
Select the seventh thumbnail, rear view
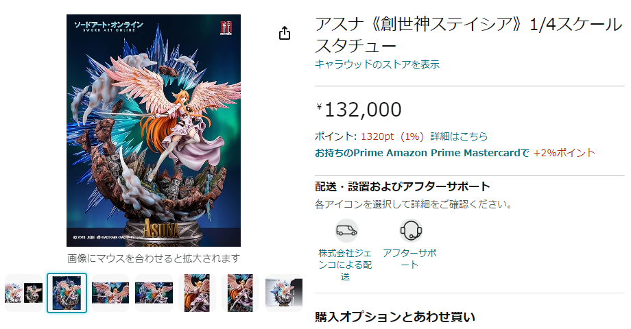click(x=284, y=293)
